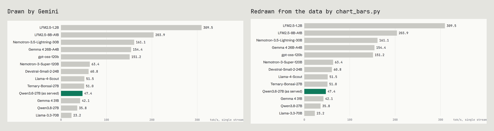The image size is (494, 131).
Task: Click the 47.4 value in Gemini chart
Action: [88, 93]
